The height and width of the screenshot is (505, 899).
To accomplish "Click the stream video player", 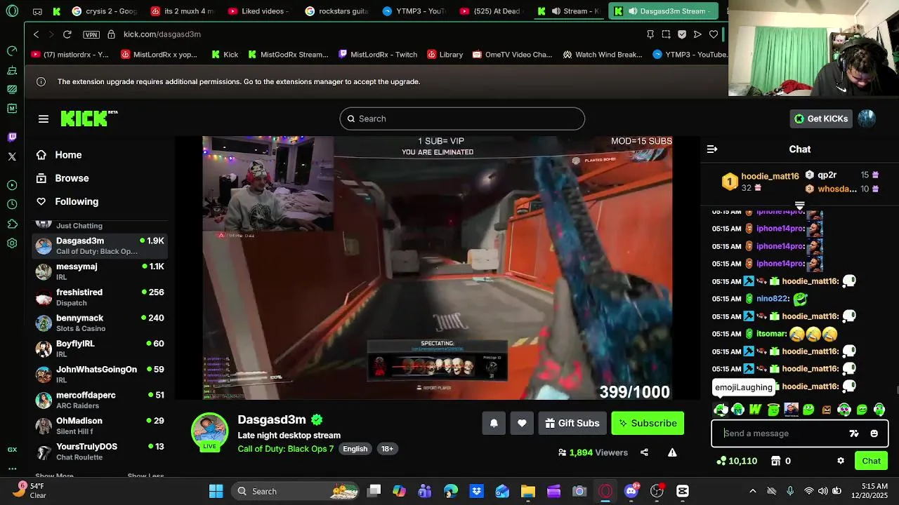I will point(437,268).
